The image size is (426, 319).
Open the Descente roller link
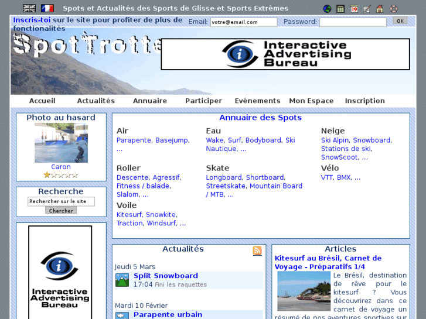point(132,177)
